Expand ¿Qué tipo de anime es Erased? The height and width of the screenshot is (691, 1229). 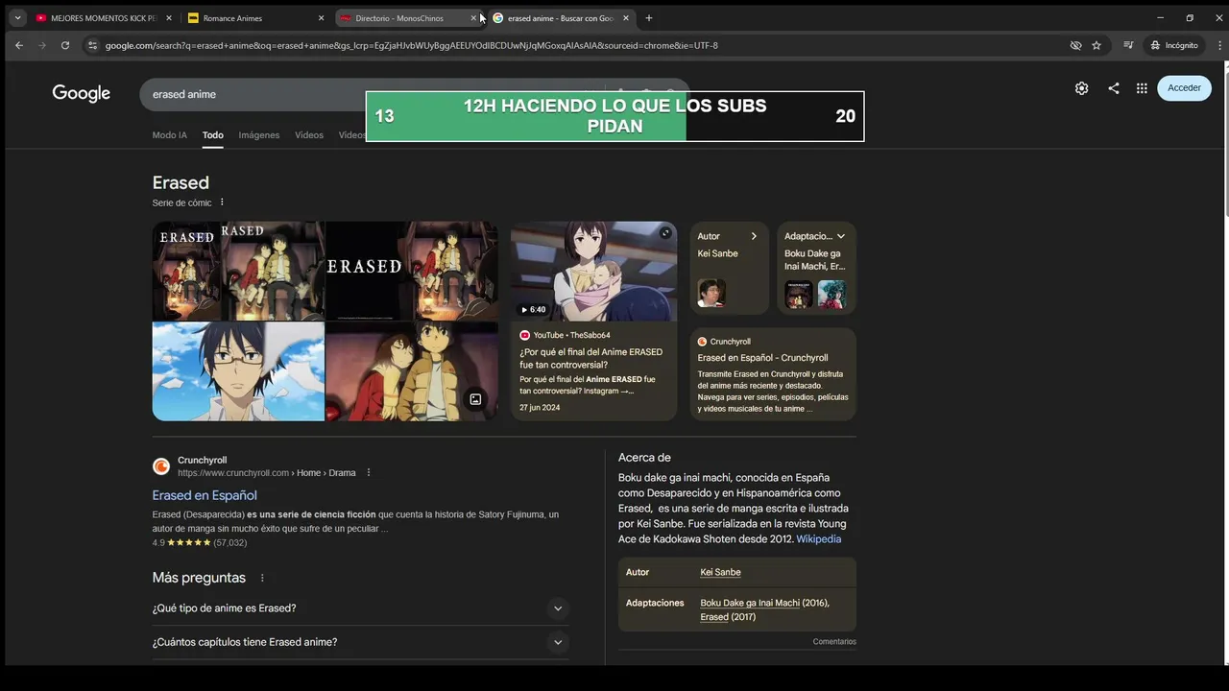[x=360, y=608]
